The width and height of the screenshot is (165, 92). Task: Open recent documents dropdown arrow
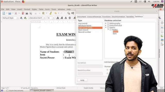(13, 13)
